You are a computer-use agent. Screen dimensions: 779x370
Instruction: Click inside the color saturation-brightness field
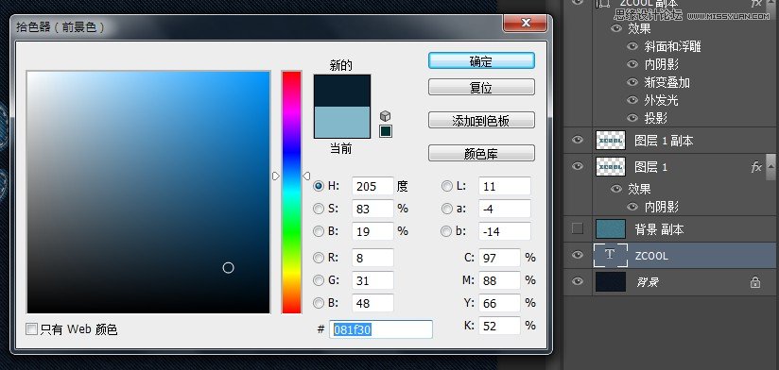pyautogui.click(x=148, y=192)
